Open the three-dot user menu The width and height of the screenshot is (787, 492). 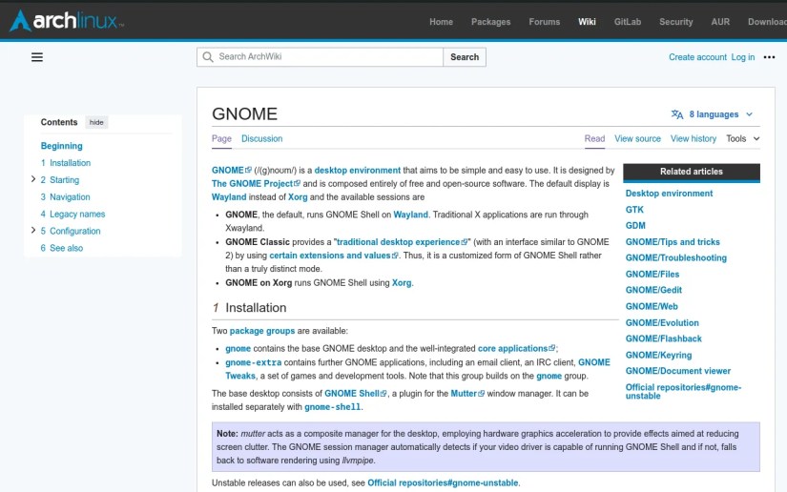point(769,57)
